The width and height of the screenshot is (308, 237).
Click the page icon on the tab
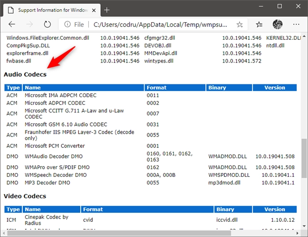coord(11,10)
